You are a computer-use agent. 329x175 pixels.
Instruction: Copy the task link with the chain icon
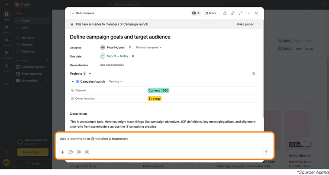[x=232, y=13]
